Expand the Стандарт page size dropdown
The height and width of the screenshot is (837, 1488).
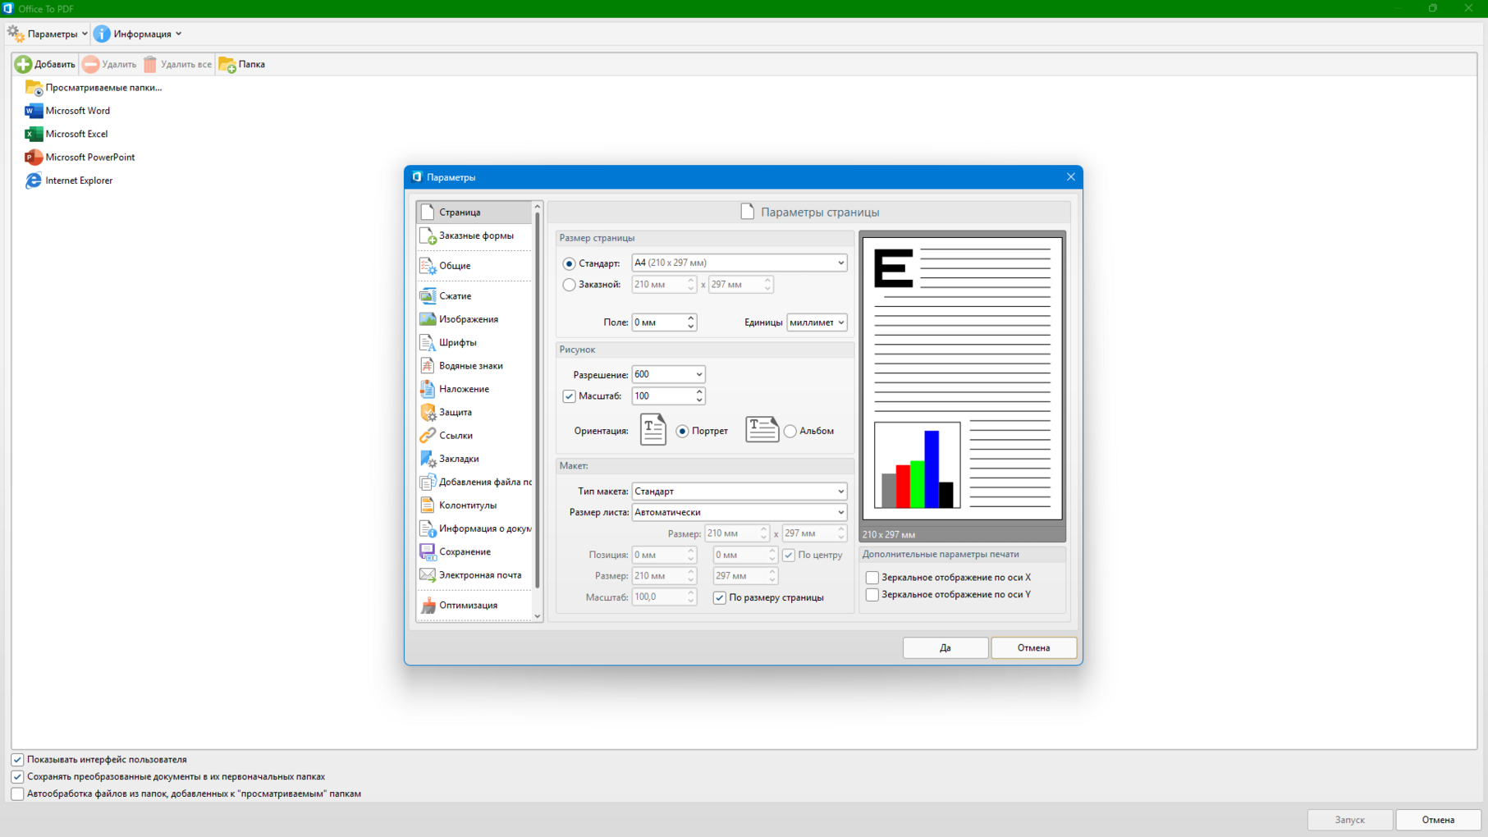click(x=739, y=263)
